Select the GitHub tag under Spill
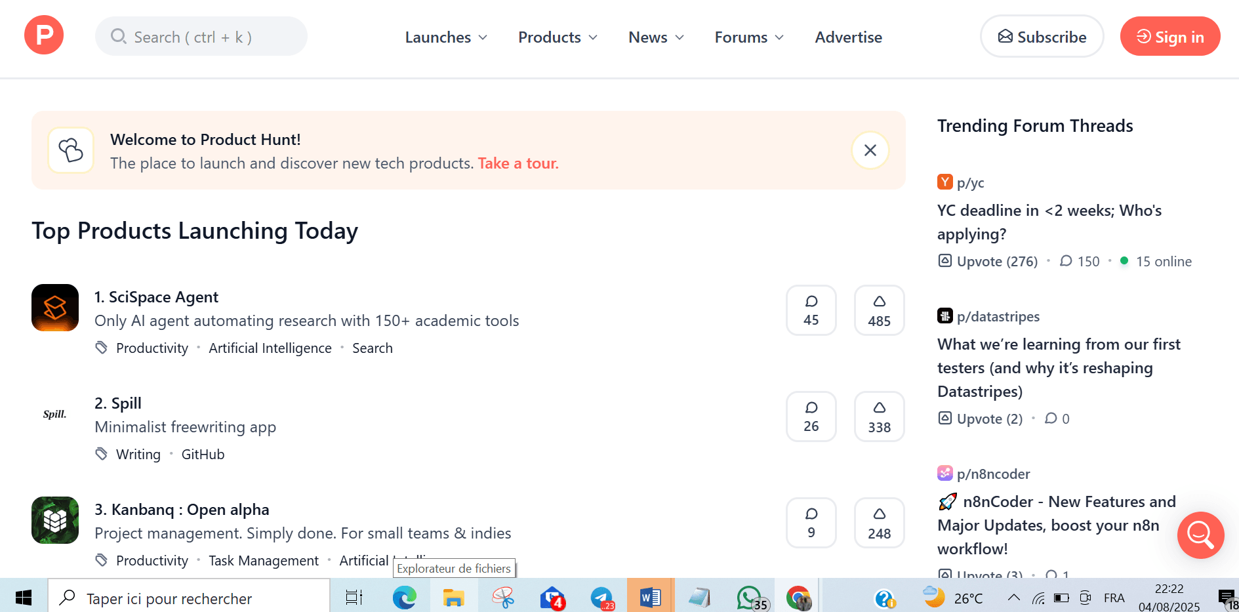Image resolution: width=1239 pixels, height=612 pixels. tap(203, 455)
